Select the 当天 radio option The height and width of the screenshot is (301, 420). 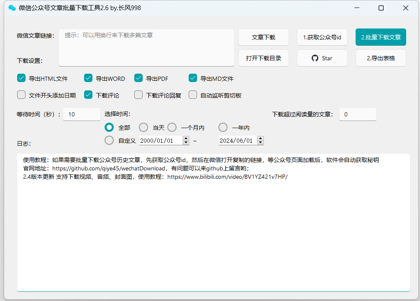[143, 127]
